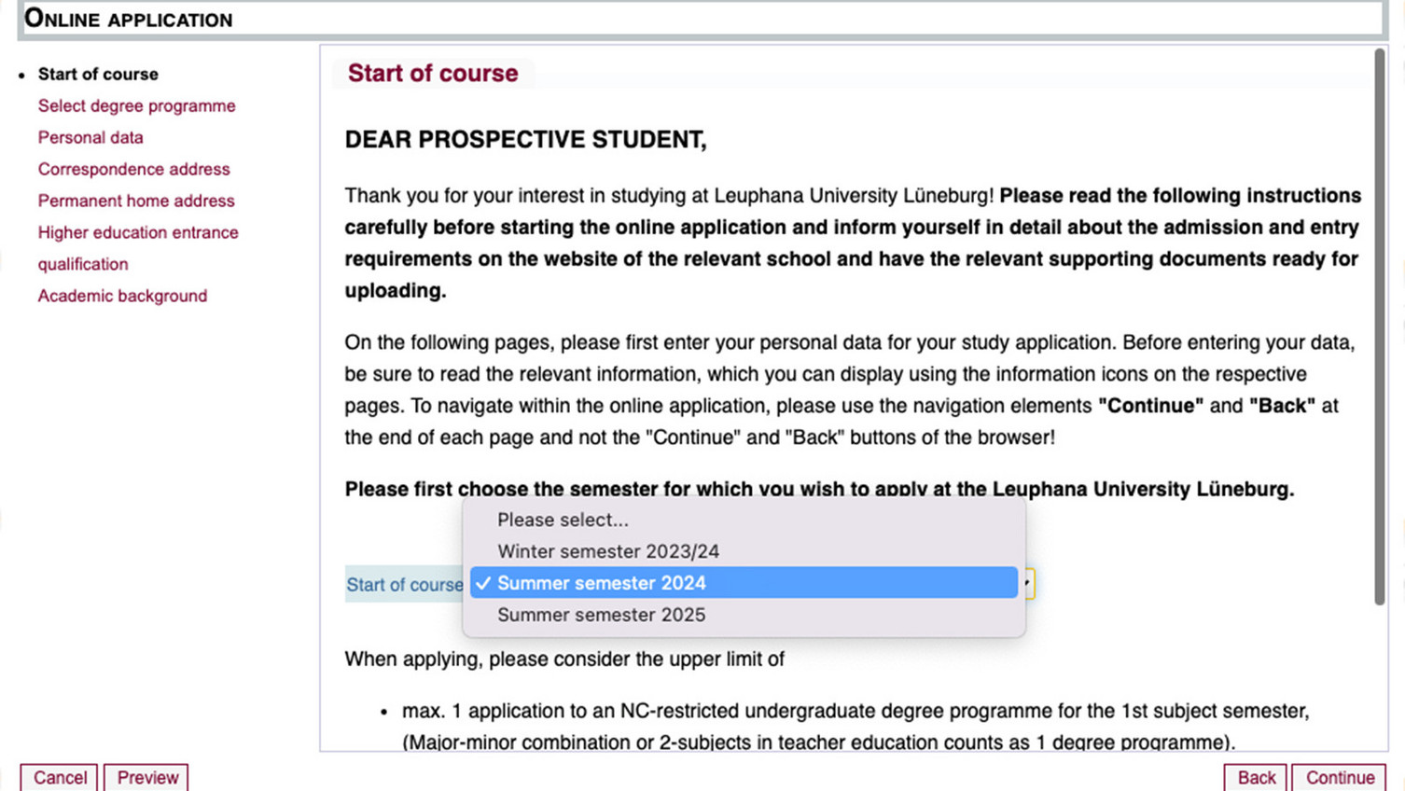
Task: Click Start of course sidebar item
Action: (98, 74)
